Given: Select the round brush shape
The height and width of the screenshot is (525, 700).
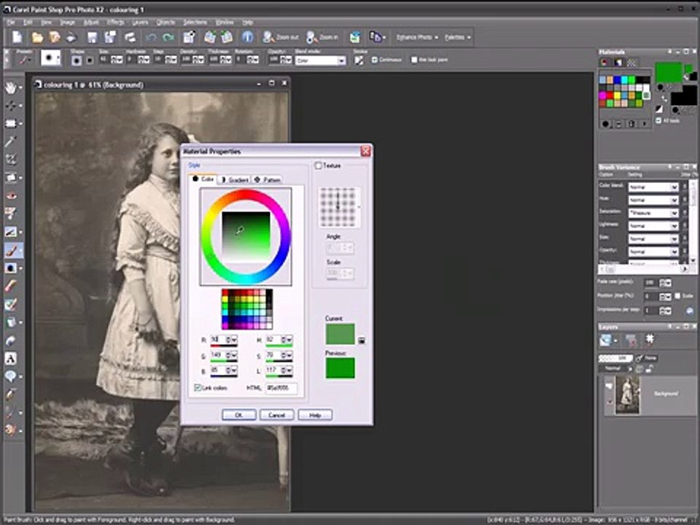Looking at the screenshot, I should tap(77, 61).
